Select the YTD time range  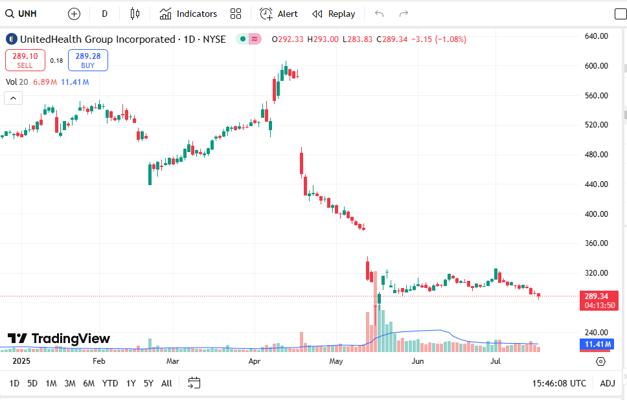click(110, 384)
